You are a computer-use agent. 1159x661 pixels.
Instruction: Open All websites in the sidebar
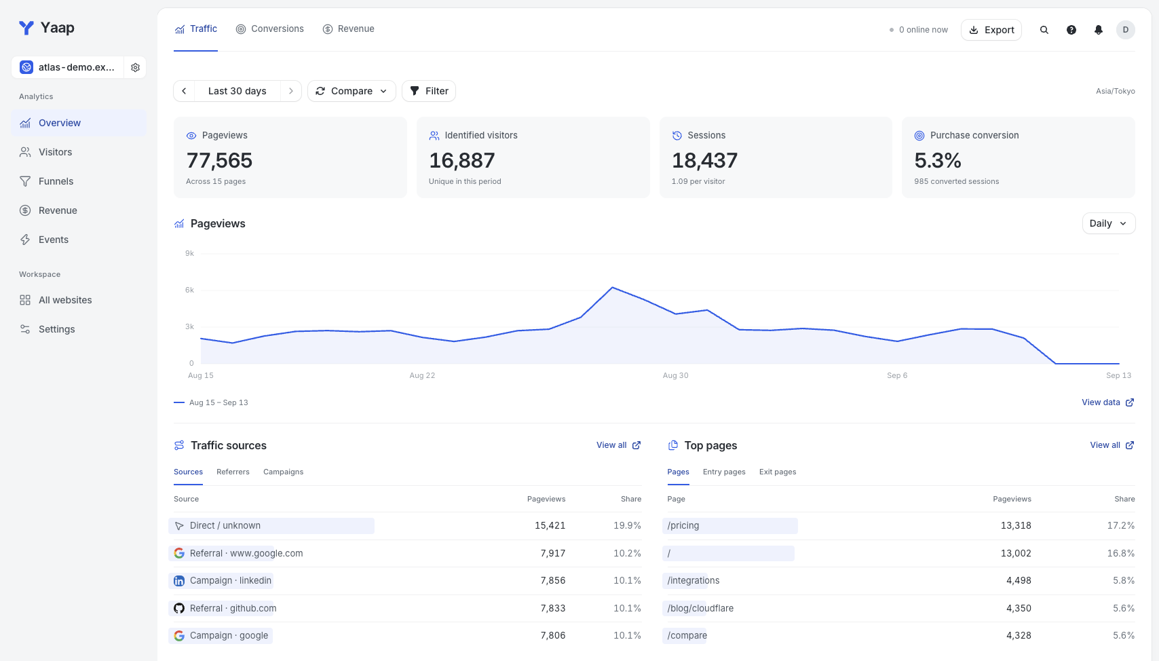click(79, 300)
